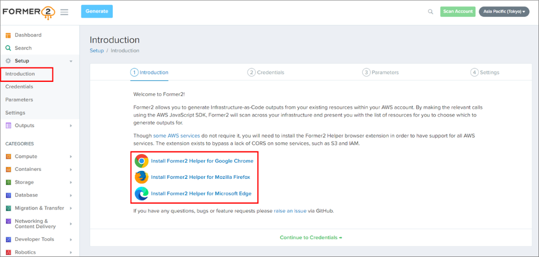This screenshot has height=257, width=539.
Task: Expand the Compute category arrow
Action: [x=71, y=157]
